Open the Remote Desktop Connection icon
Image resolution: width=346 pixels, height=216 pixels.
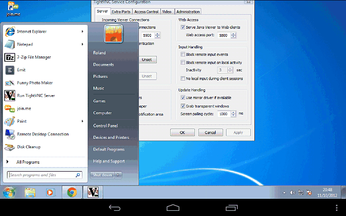(10, 134)
